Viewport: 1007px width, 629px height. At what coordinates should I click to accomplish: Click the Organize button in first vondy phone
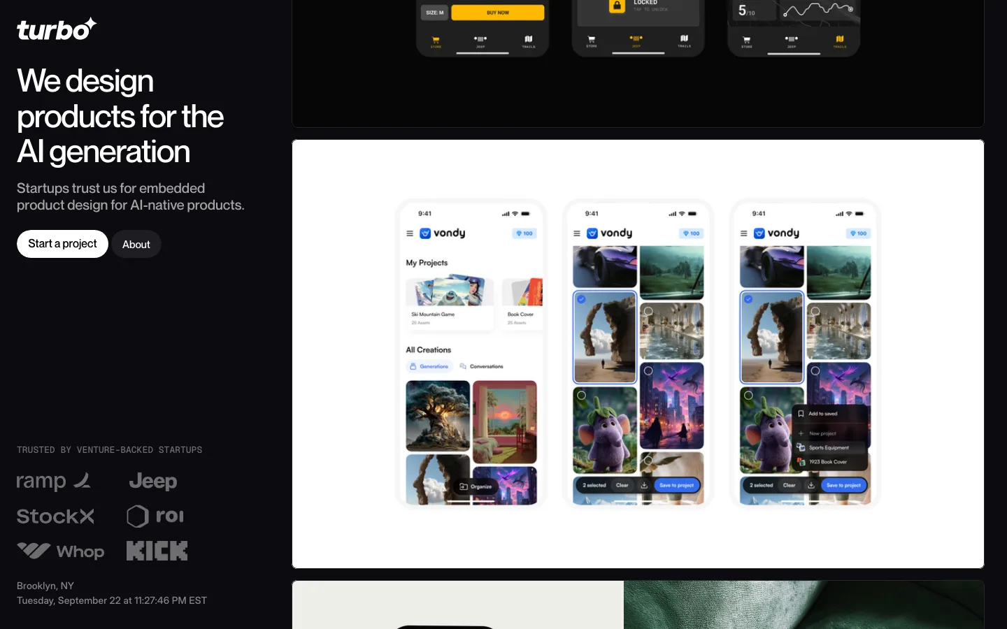pos(476,486)
